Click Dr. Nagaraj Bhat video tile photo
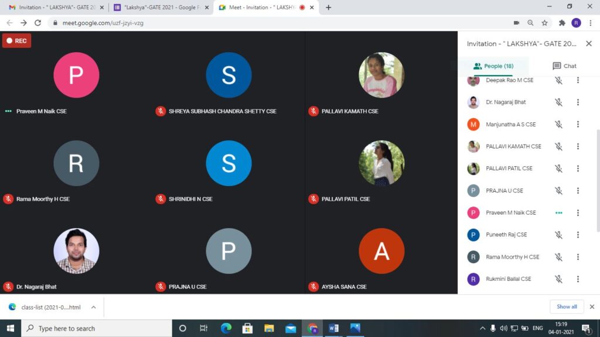 tap(76, 251)
